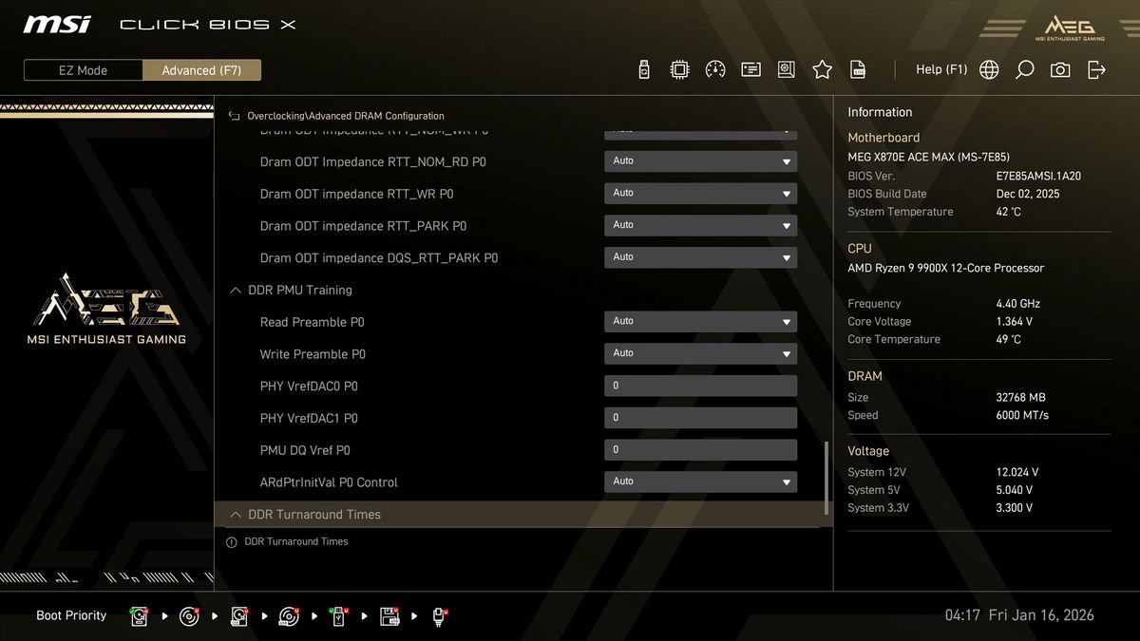The image size is (1140, 641).
Task: Click BIOS version E7E85AMSI.1A20
Action: 1038,177
